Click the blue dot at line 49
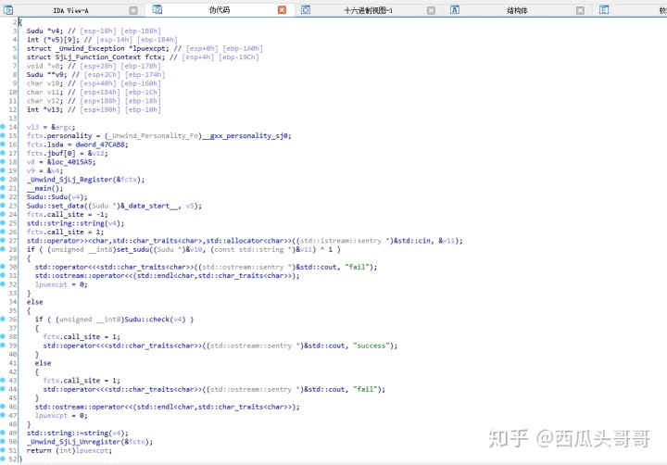This screenshot has height=465, width=667. coord(3,433)
